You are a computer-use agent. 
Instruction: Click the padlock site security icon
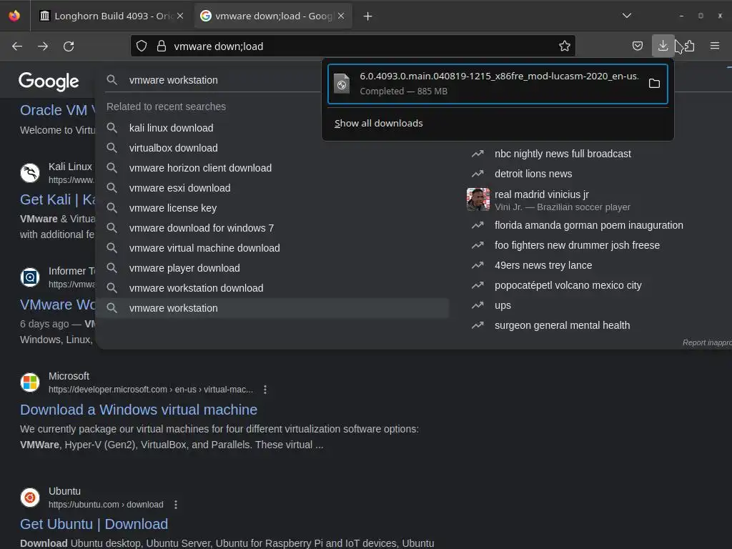coord(162,46)
